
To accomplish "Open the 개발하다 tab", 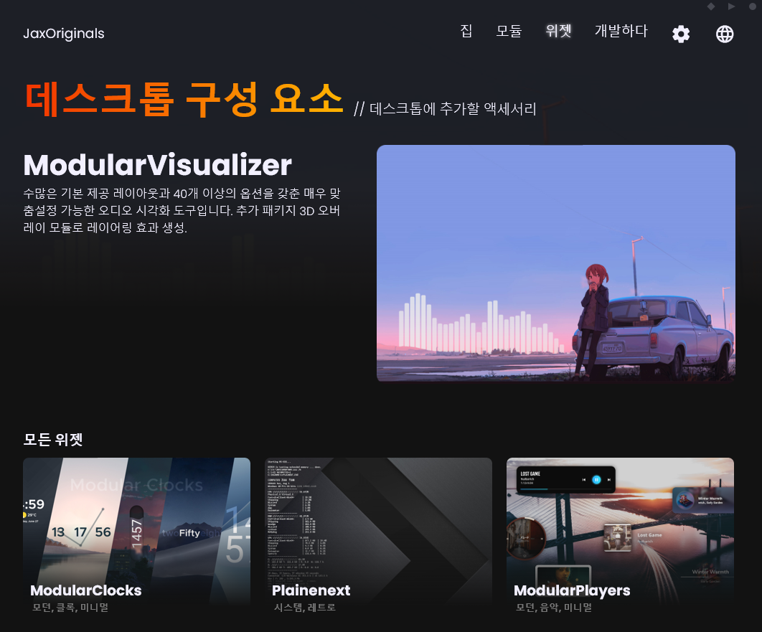I will 621,31.
